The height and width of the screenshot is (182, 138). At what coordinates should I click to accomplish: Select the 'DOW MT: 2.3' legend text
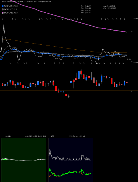click(10, 10)
